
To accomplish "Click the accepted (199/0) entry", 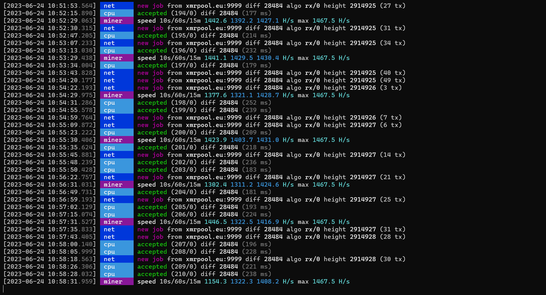I will [204, 110].
